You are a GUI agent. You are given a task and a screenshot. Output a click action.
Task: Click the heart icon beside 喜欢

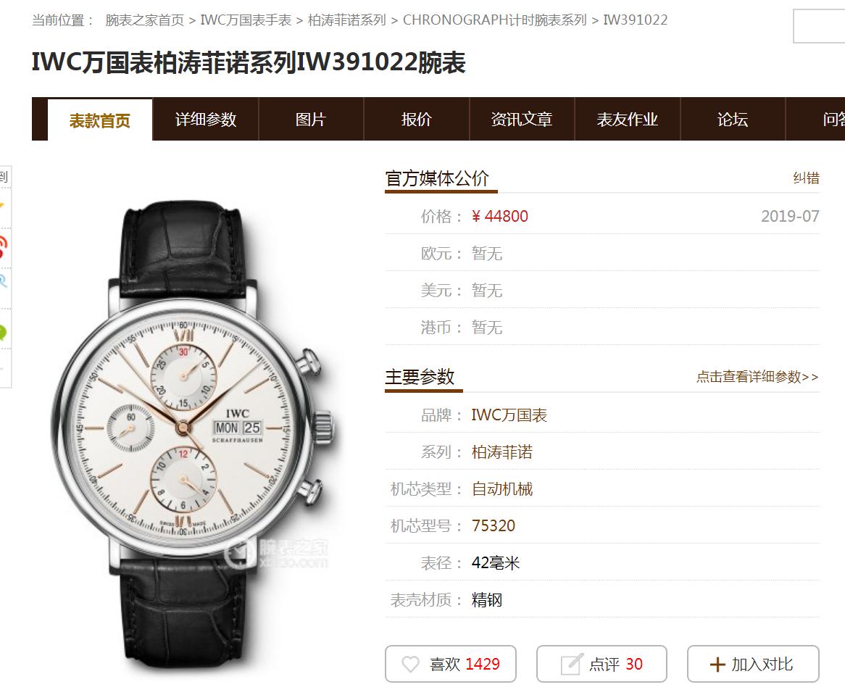click(x=410, y=664)
